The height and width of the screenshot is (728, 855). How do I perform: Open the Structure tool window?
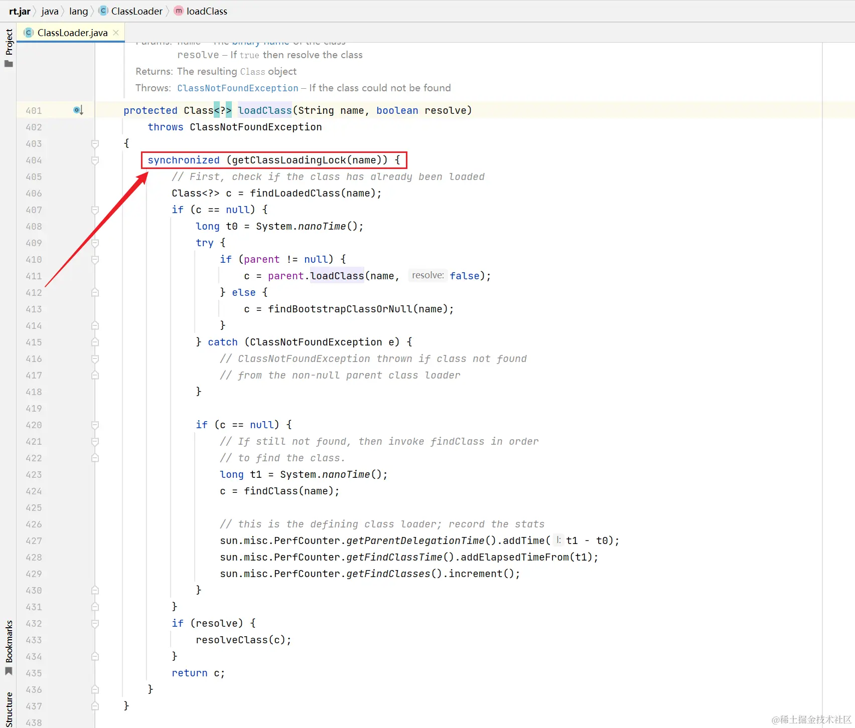point(9,709)
